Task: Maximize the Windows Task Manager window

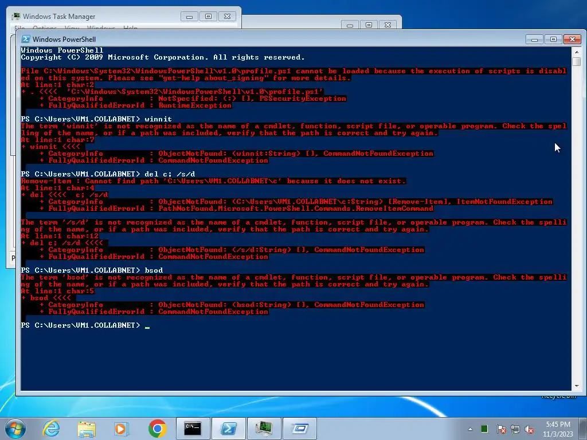Action: click(x=208, y=16)
